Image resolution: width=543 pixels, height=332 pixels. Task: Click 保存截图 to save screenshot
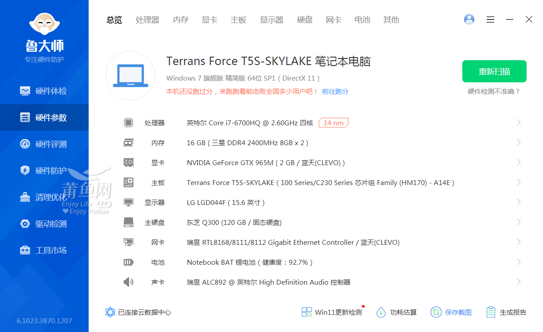[451, 312]
